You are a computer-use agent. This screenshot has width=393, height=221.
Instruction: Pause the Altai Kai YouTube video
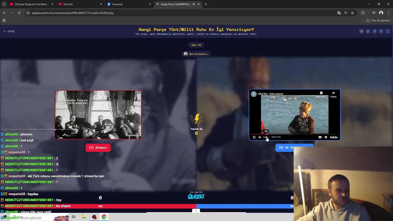254,137
